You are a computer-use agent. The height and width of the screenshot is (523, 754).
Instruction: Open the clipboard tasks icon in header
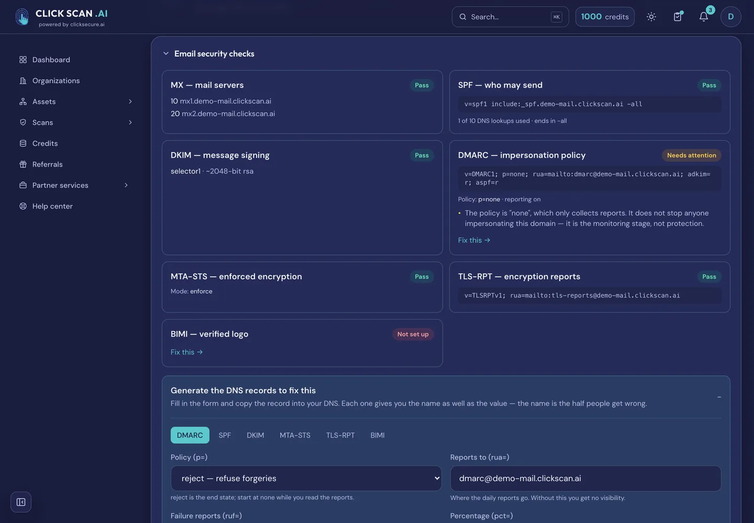[678, 17]
